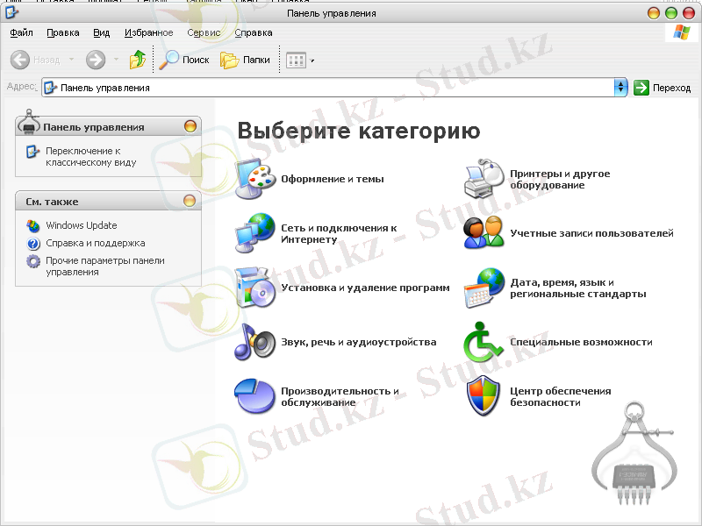
Task: Open the Forward button history dropdown
Action: [x=117, y=60]
